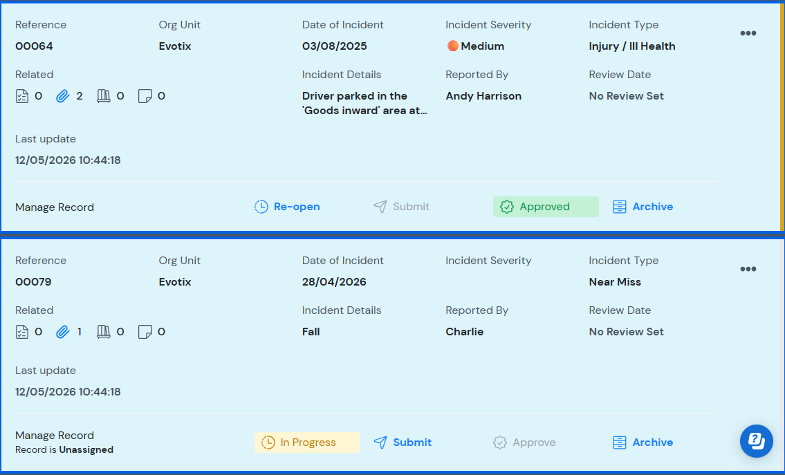Open the more options menu for record 00064
Image resolution: width=785 pixels, height=475 pixels.
point(748,34)
